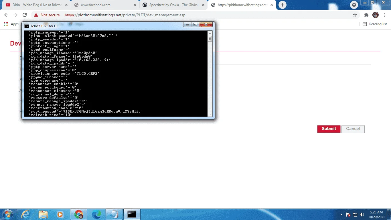Bookmark this page with the star icon
The width and height of the screenshot is (391, 220).
click(x=355, y=15)
